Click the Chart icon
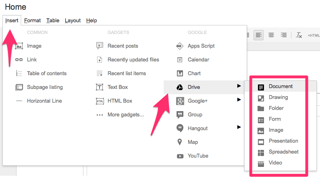This screenshot has width=320, height=177. point(180,74)
